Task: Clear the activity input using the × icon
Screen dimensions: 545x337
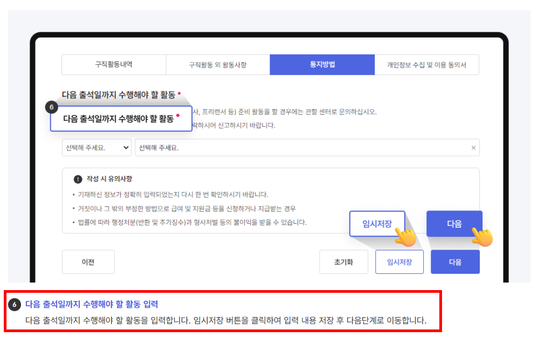Action: coord(474,148)
